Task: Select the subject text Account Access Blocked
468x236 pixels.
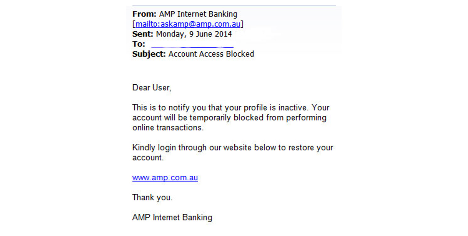Action: 211,54
